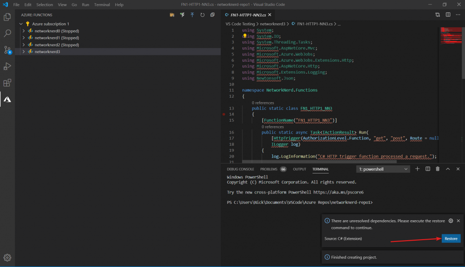Click the Open Changes compare icon
The width and height of the screenshot is (465, 267).
tap(438, 15)
